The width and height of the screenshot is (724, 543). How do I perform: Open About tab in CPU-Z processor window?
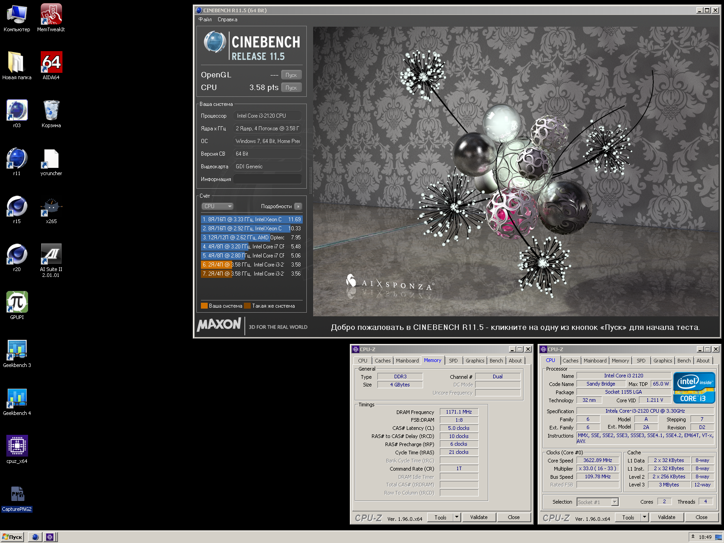[x=703, y=361]
